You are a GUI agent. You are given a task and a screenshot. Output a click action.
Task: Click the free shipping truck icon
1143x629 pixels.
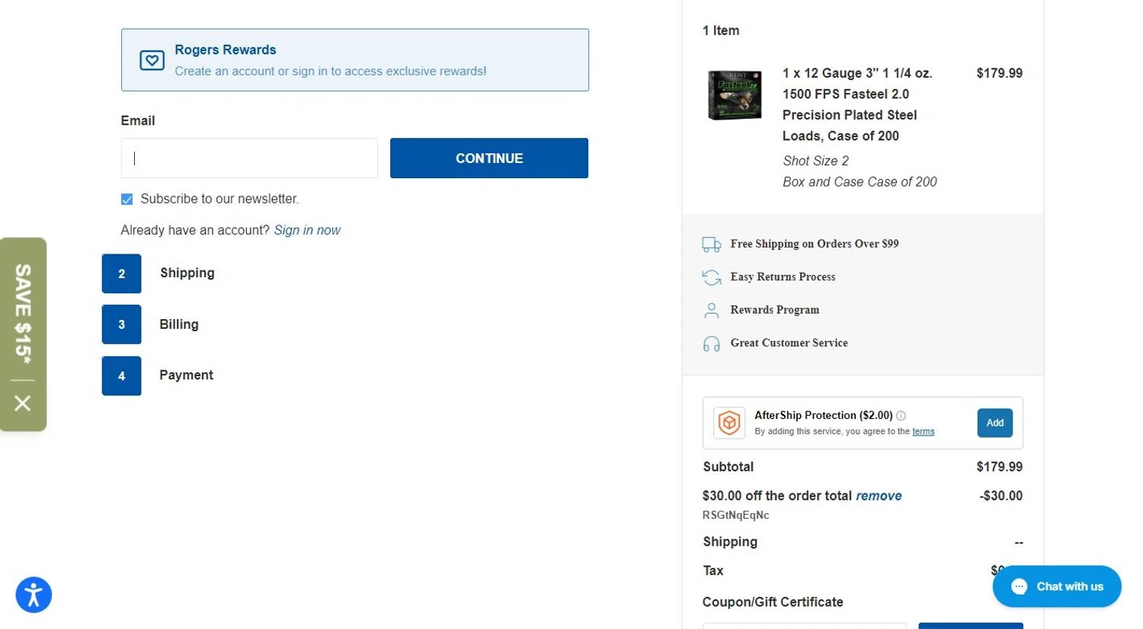pyautogui.click(x=711, y=244)
